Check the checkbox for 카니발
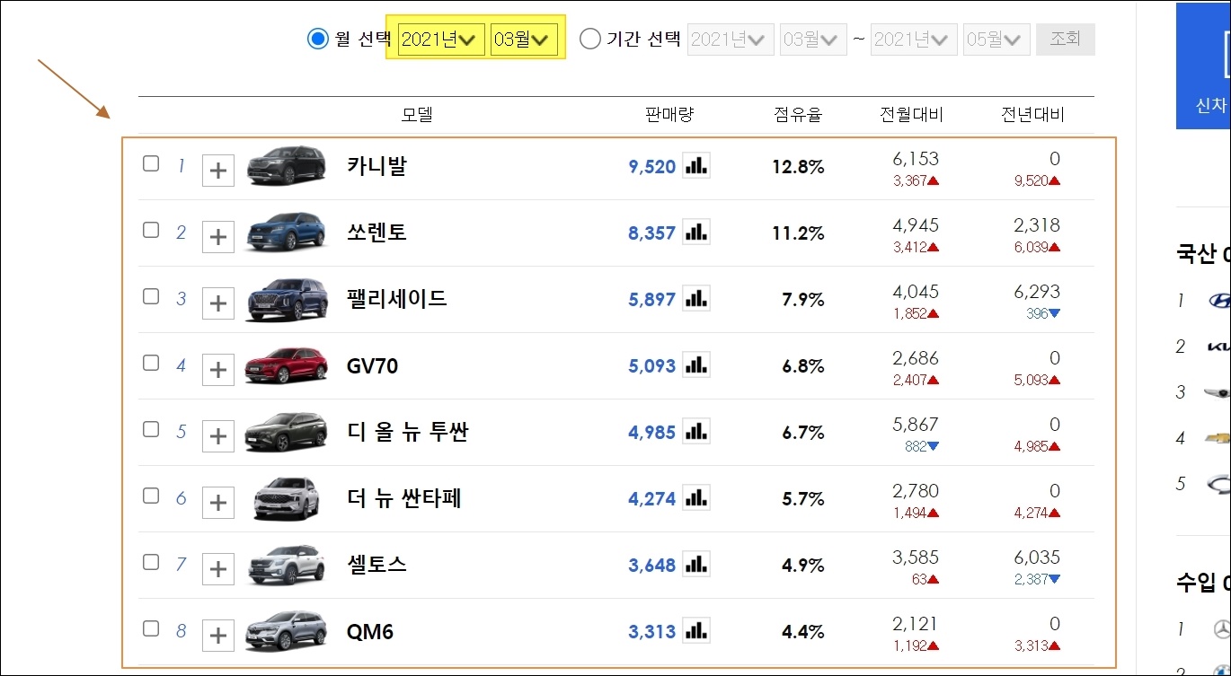The image size is (1231, 676). point(151,163)
